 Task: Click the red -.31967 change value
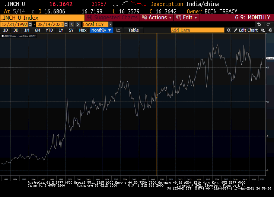point(96,4)
